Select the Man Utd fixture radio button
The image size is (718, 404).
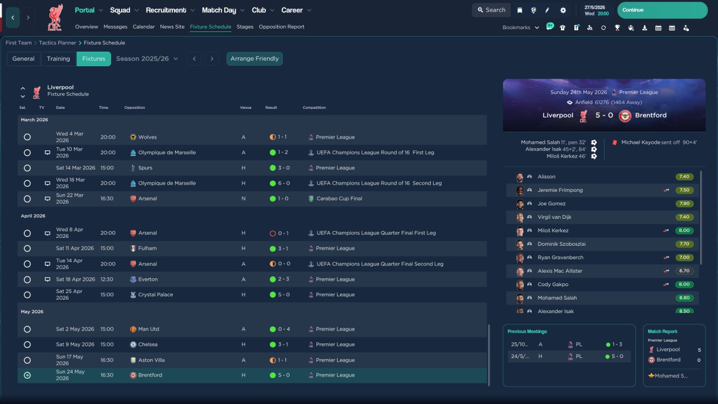(27, 329)
